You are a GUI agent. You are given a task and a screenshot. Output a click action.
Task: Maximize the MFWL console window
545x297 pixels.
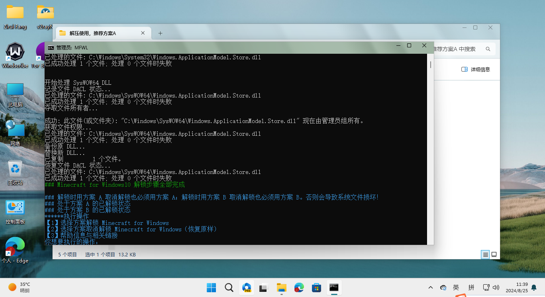pos(409,46)
